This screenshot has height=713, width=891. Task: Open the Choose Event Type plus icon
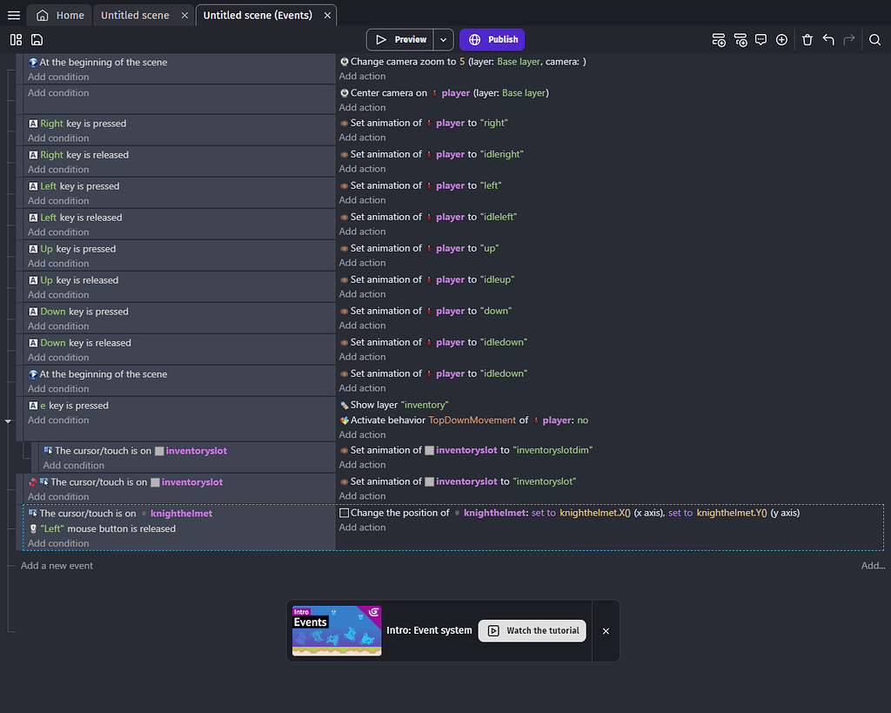click(x=781, y=39)
